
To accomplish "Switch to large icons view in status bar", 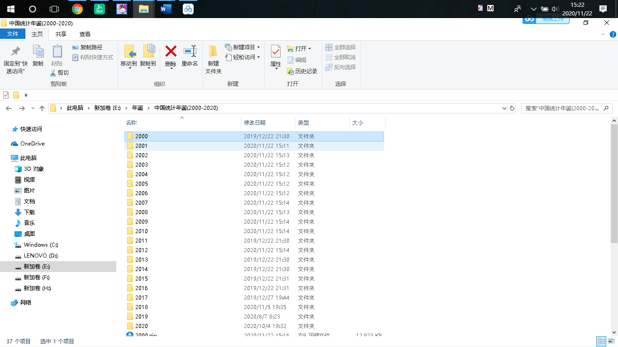I will (x=611, y=342).
